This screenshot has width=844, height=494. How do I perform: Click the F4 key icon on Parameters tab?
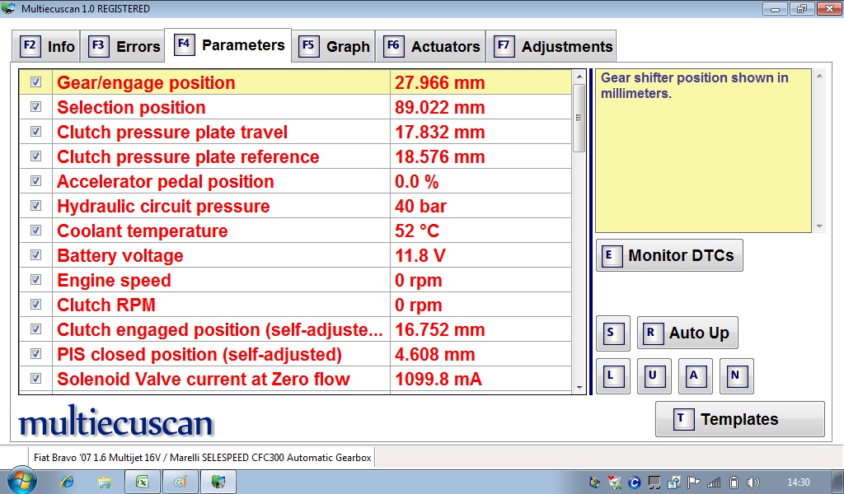[184, 44]
